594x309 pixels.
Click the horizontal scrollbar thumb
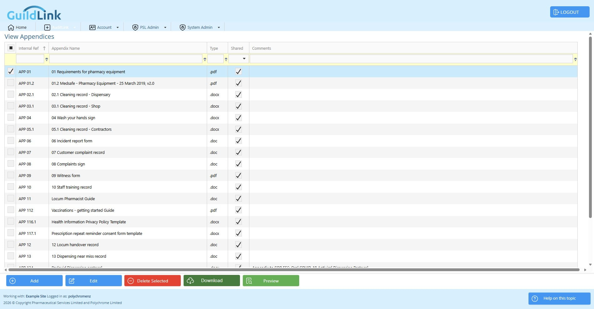(x=294, y=270)
